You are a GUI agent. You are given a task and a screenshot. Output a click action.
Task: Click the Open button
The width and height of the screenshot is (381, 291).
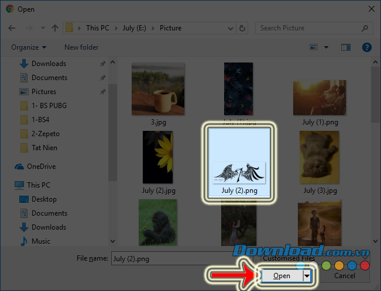tap(282, 276)
